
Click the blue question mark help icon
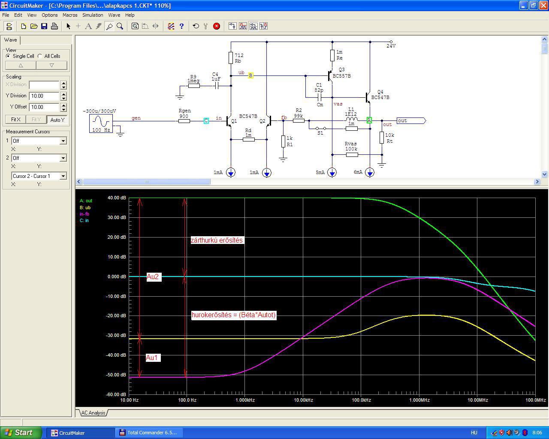click(x=181, y=26)
